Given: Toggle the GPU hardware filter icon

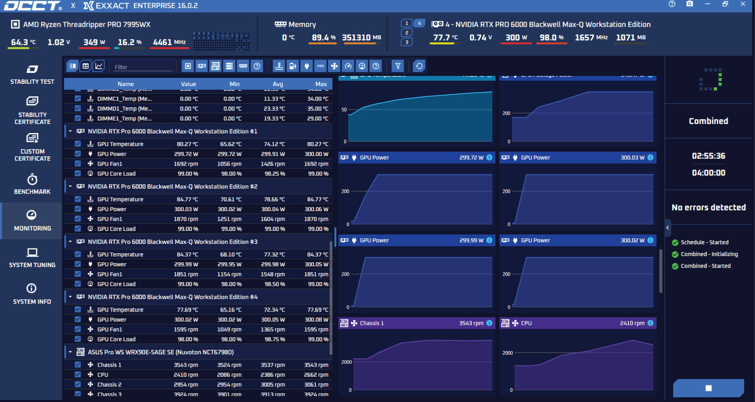Looking at the screenshot, I should click(x=202, y=66).
